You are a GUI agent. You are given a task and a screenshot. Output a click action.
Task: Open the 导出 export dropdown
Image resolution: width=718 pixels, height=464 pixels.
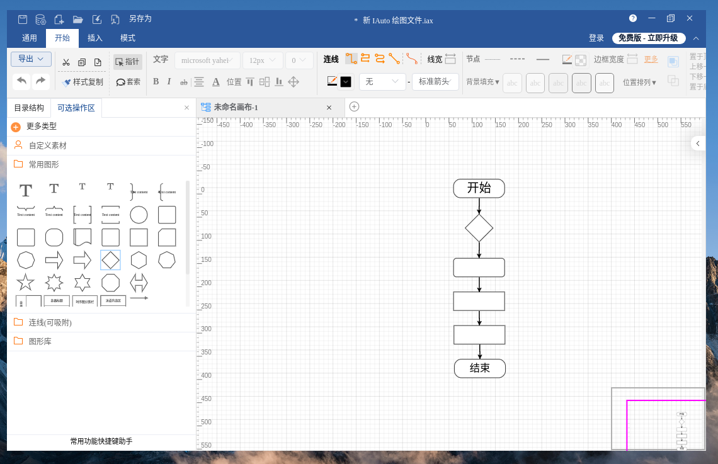(31, 59)
